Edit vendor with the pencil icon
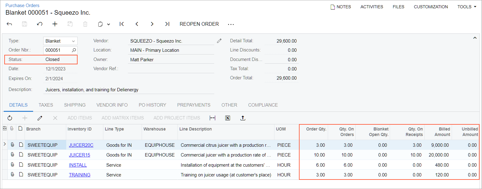The height and width of the screenshot is (189, 482). [219, 41]
